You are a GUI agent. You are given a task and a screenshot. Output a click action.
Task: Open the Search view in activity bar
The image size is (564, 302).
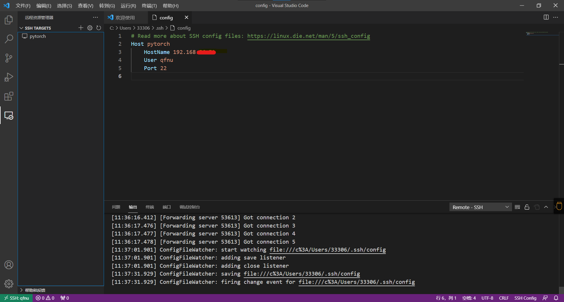(9, 39)
